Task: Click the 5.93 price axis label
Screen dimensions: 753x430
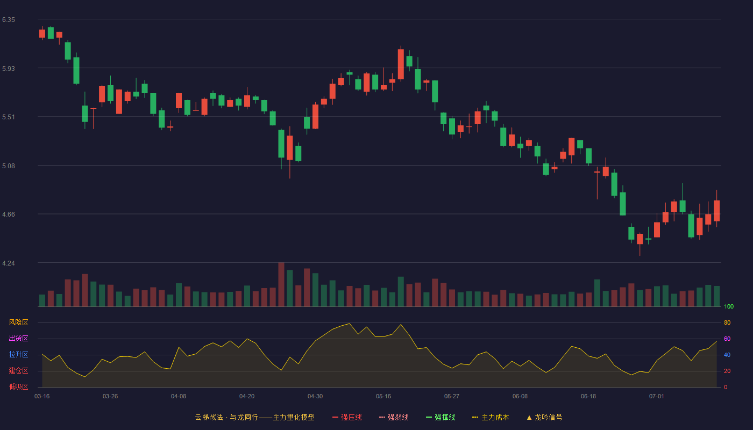Action: (9, 69)
